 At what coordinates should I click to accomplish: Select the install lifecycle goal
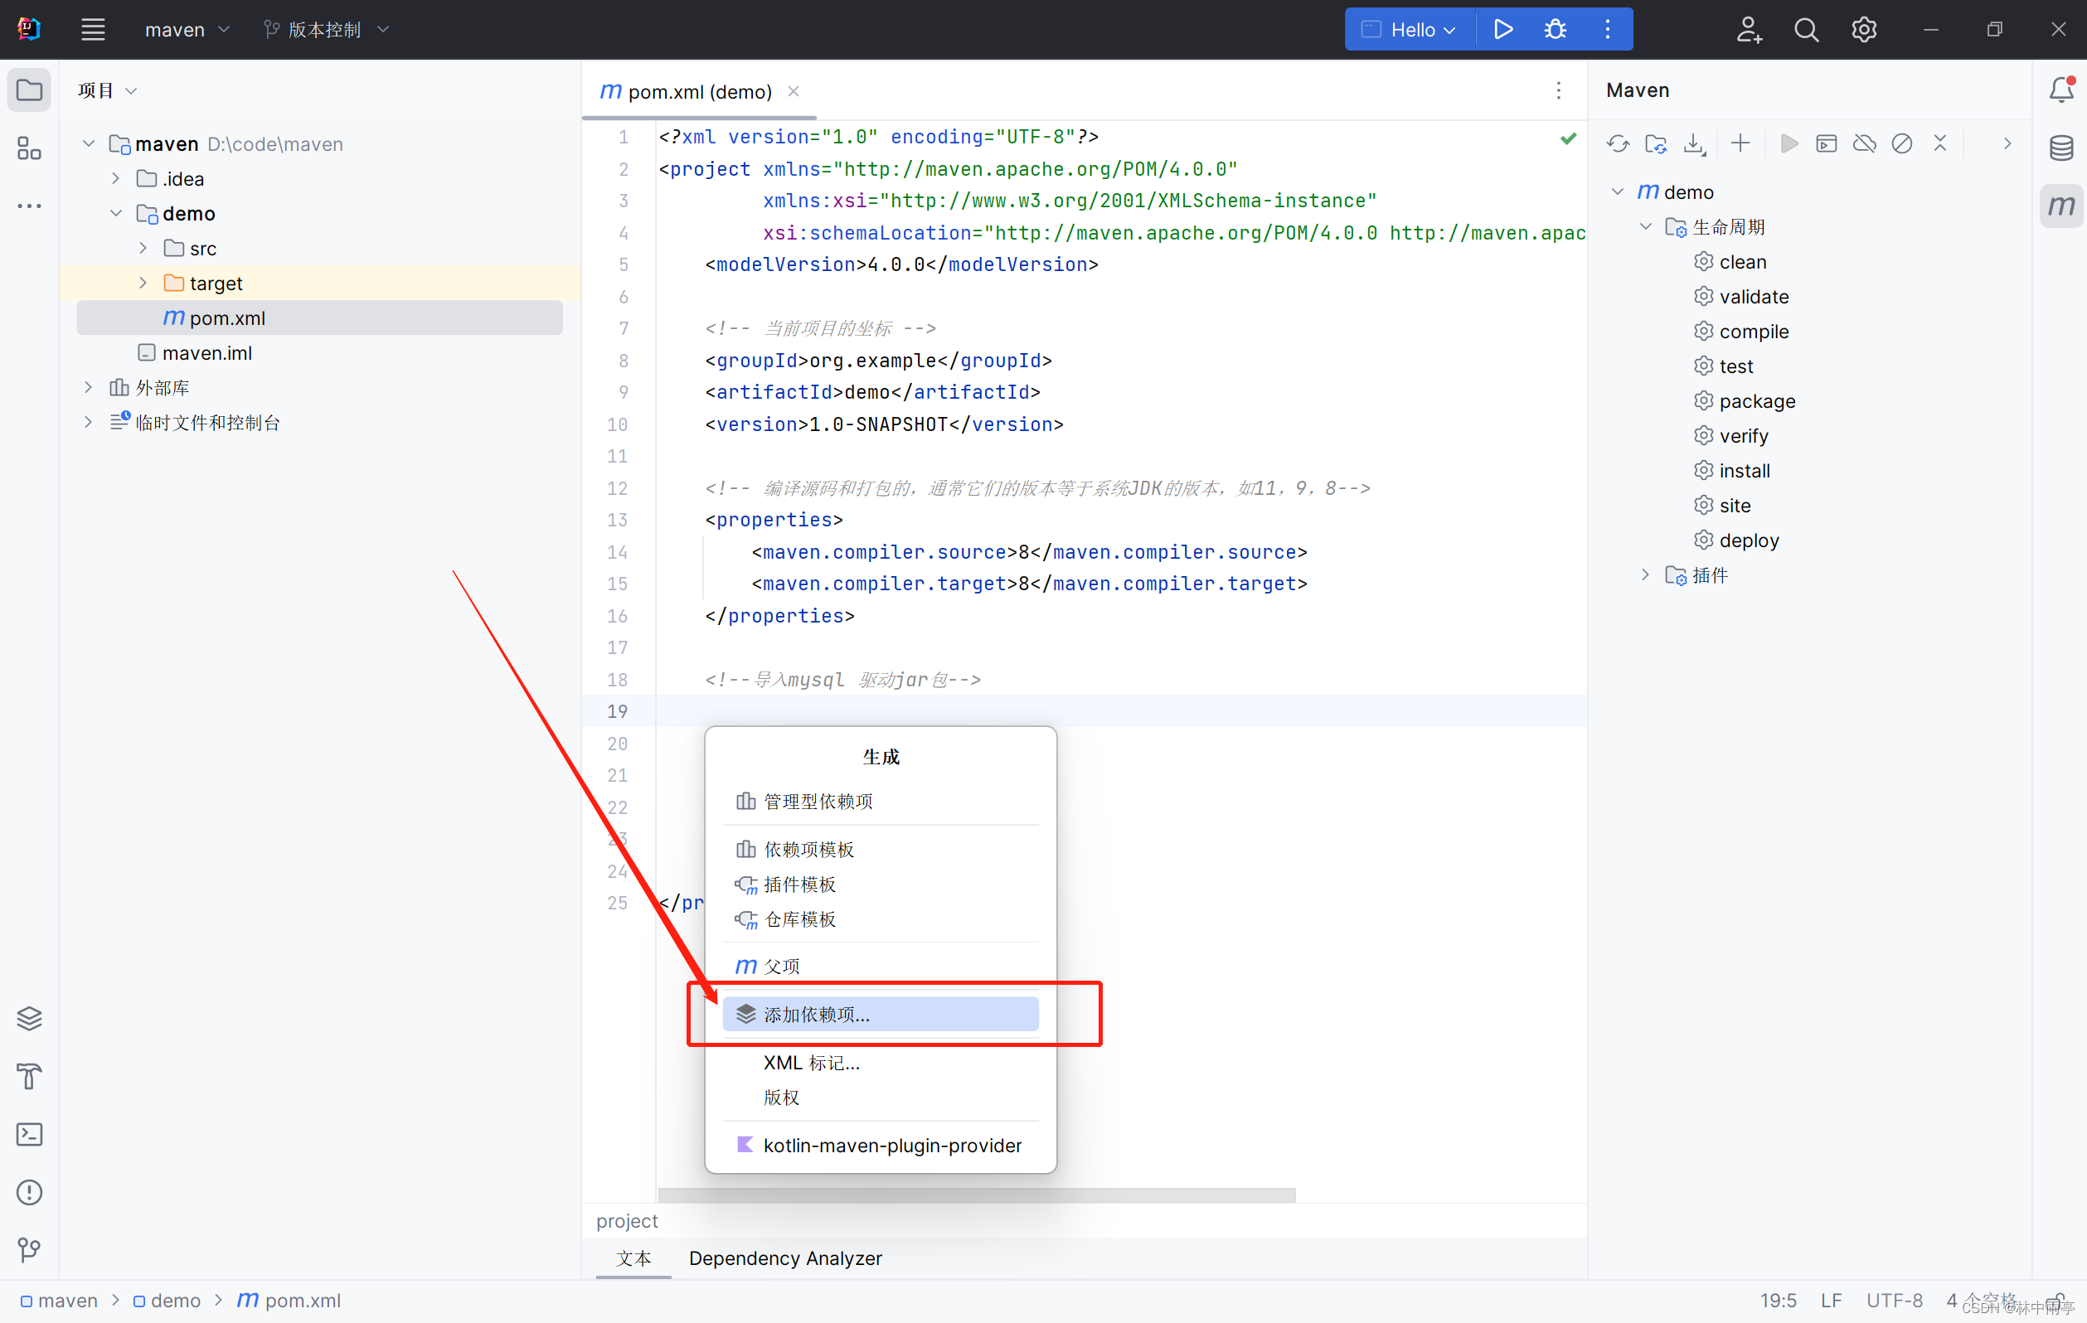[1744, 471]
